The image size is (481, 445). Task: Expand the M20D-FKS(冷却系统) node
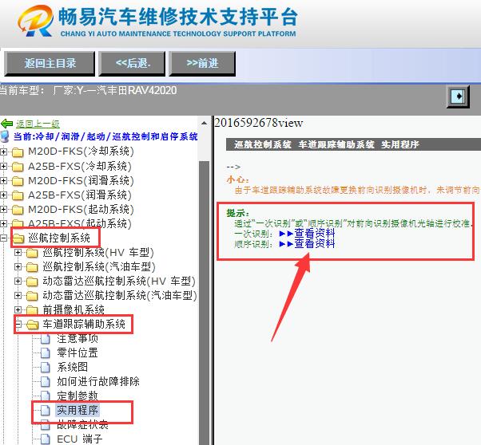pyautogui.click(x=3, y=152)
